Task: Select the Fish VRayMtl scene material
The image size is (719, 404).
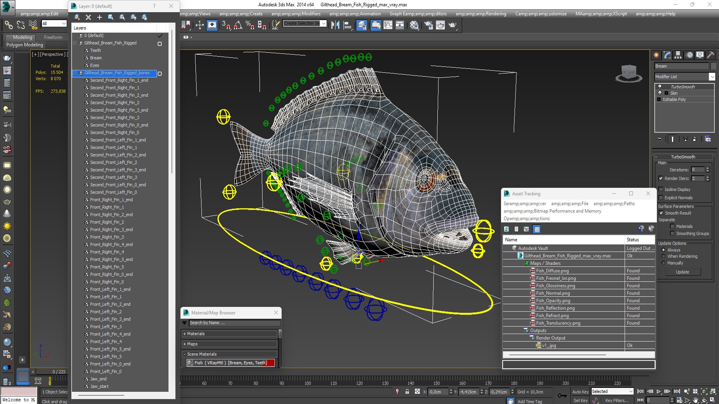Action: click(x=230, y=363)
